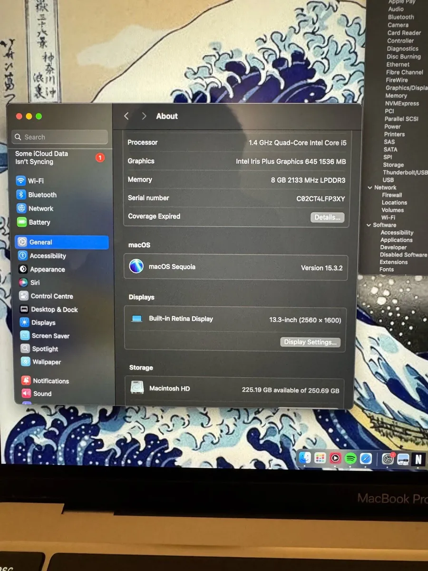Click the Display Settings… button
The image size is (428, 571).
[310, 342]
